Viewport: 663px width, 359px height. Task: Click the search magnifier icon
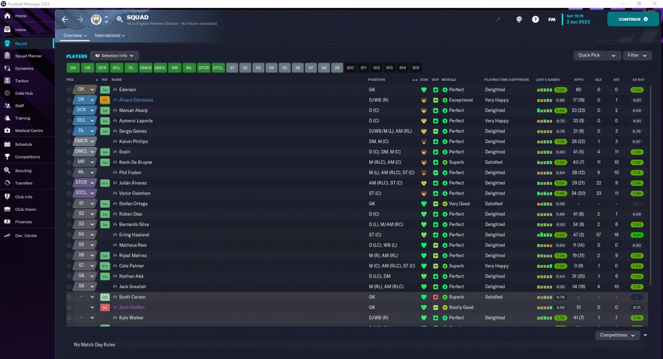click(x=120, y=19)
